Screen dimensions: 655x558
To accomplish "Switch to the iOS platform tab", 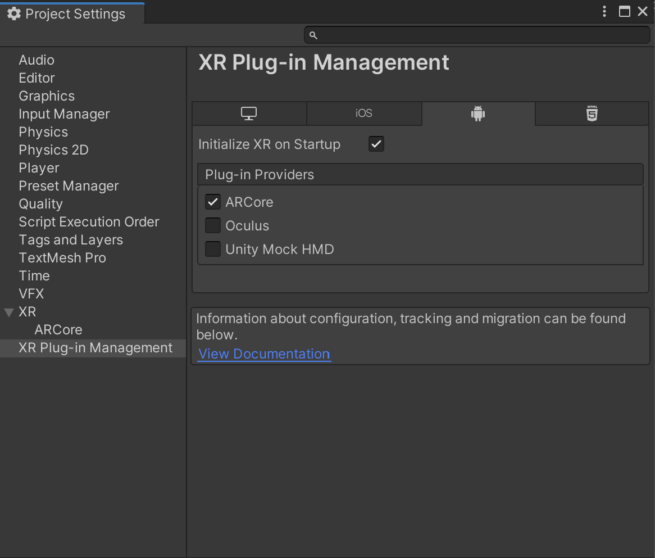I will (x=363, y=114).
